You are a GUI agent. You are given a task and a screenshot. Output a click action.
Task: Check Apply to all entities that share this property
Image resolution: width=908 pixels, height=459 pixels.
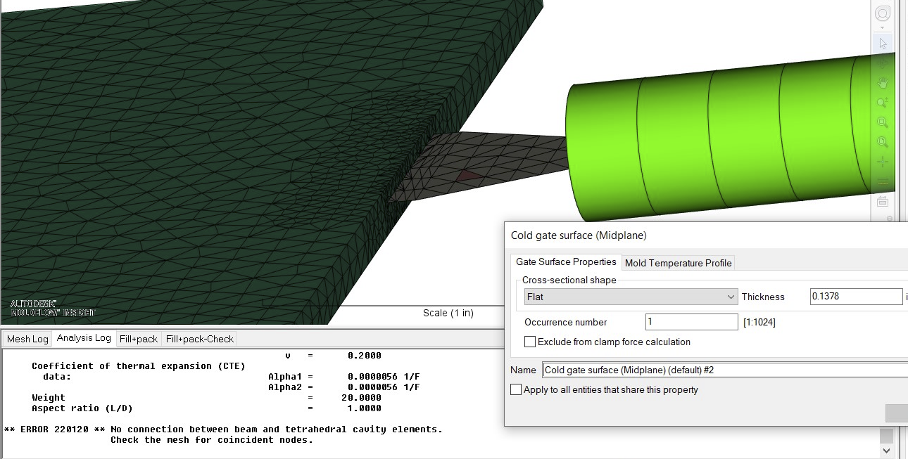(516, 389)
